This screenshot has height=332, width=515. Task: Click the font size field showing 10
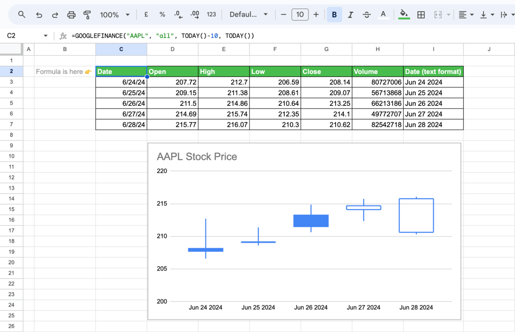(x=300, y=14)
